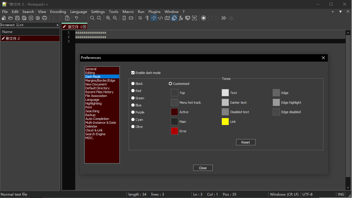This screenshot has width=352, height=198.
Task: Pick the Edge highlight color swatch
Action: (276, 103)
